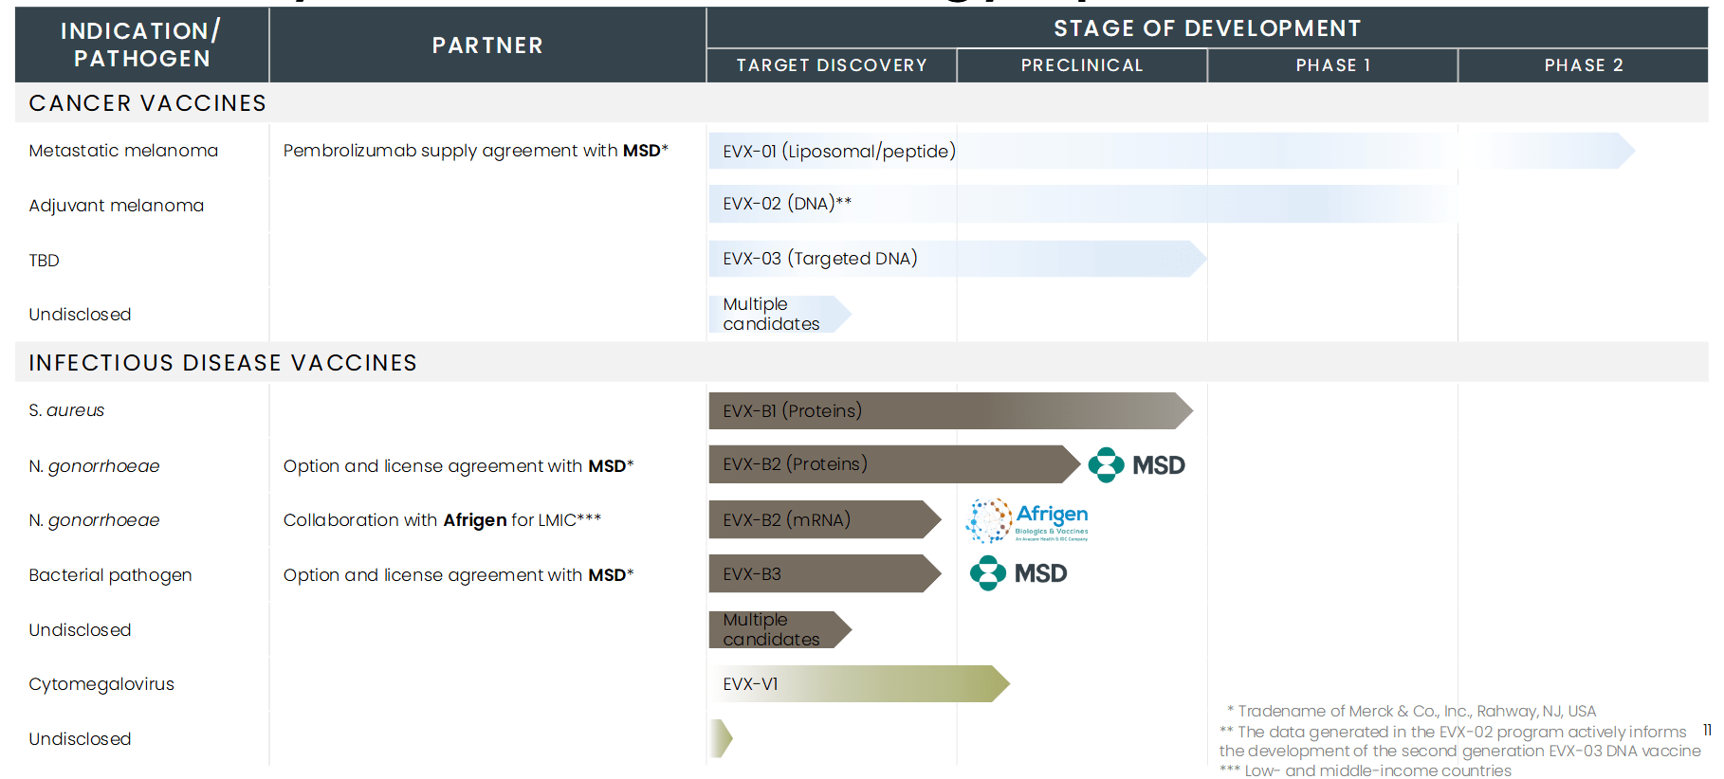This screenshot has height=779, width=1724.
Task: Click the small arrow in bottom Undisclosed row
Action: pos(721,738)
